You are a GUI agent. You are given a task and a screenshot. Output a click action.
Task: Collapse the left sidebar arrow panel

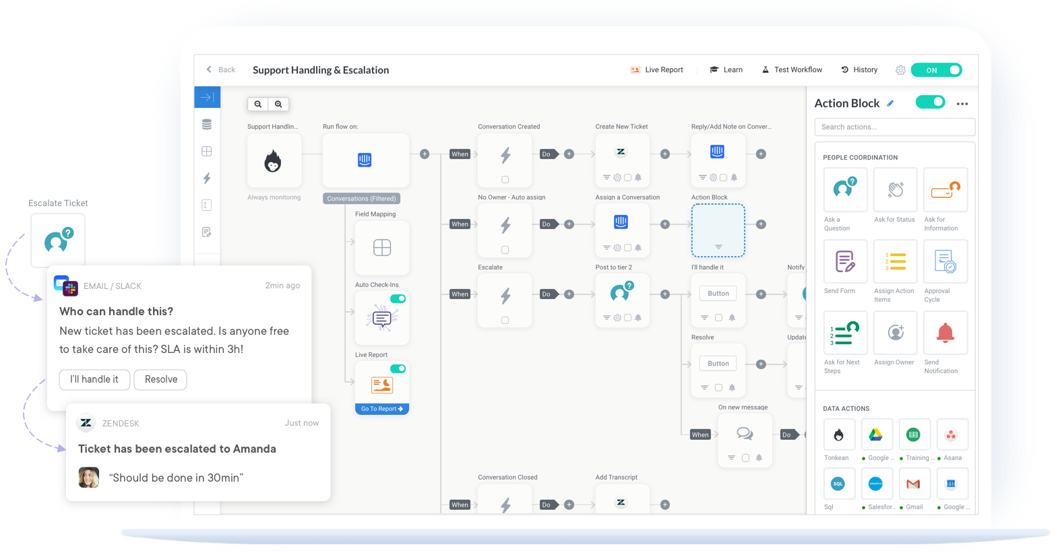coord(207,97)
